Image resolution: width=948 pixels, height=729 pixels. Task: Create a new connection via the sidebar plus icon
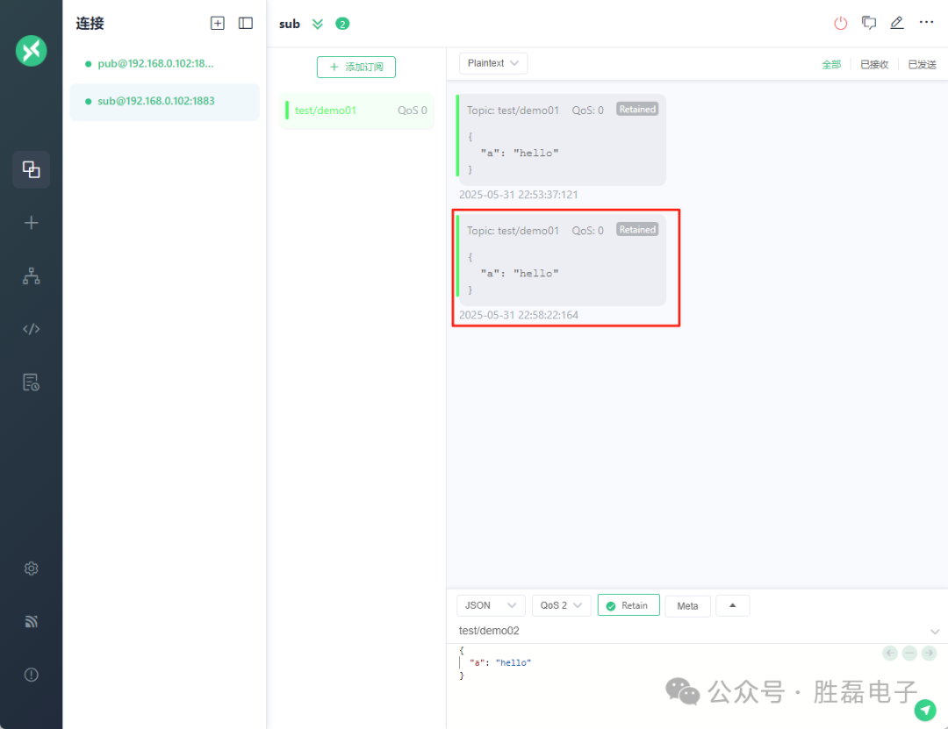tap(31, 223)
